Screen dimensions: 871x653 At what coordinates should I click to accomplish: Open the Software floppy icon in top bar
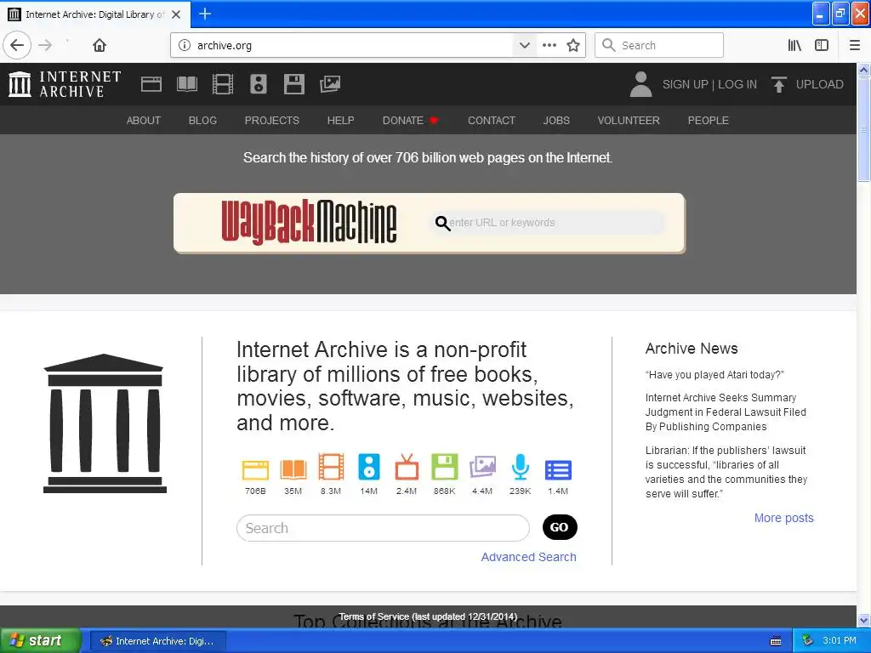[x=293, y=84]
